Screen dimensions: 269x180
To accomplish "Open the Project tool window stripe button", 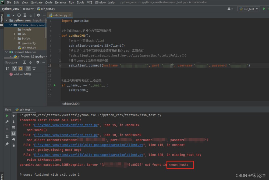I will 2,20.
